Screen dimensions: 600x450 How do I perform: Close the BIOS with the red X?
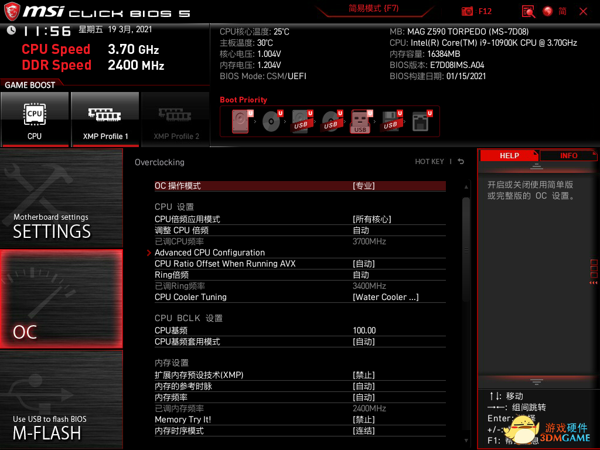583,12
